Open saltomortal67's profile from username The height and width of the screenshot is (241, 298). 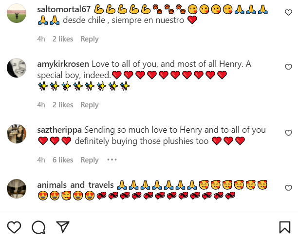pyautogui.click(x=64, y=9)
